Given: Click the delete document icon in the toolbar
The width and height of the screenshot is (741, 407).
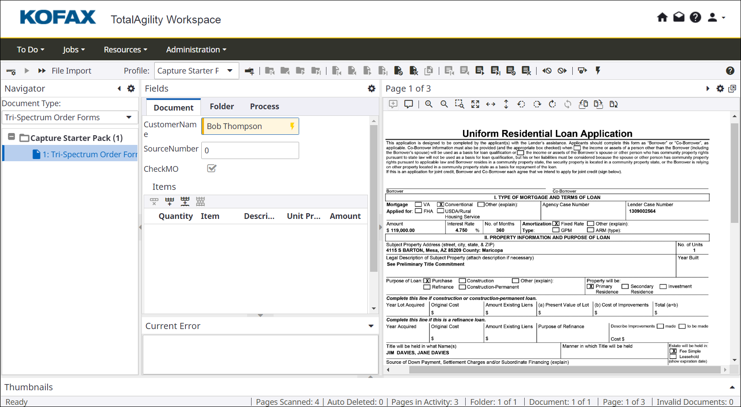Looking at the screenshot, I should click(x=414, y=70).
